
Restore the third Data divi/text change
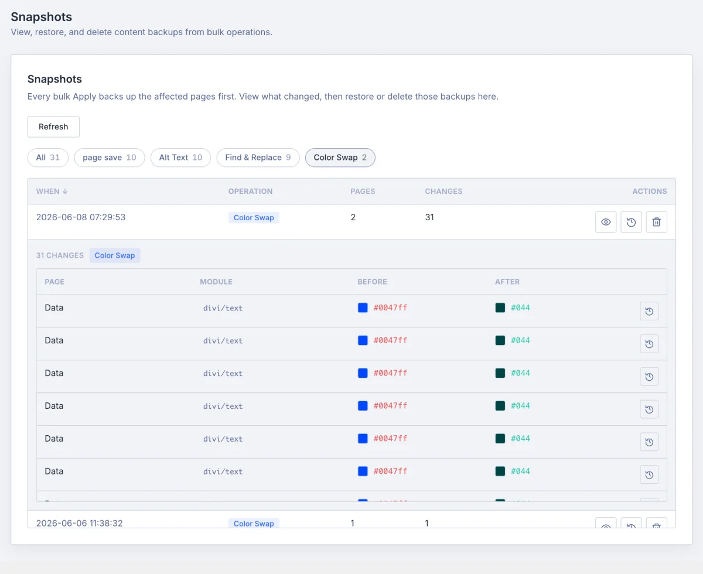point(649,377)
